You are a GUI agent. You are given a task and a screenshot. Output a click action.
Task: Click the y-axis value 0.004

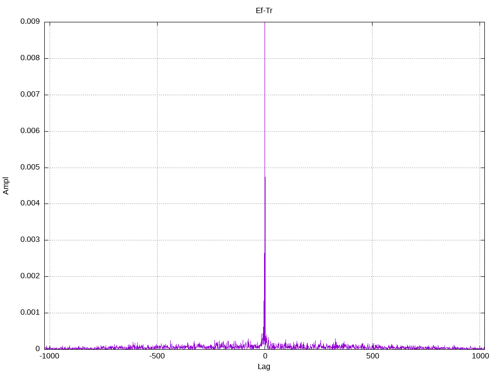30,203
